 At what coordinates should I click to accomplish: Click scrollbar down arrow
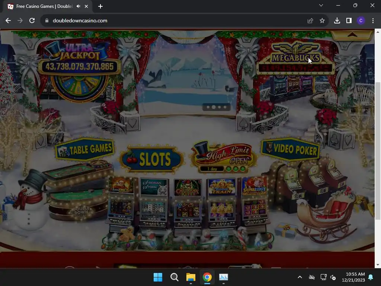pos(378,265)
